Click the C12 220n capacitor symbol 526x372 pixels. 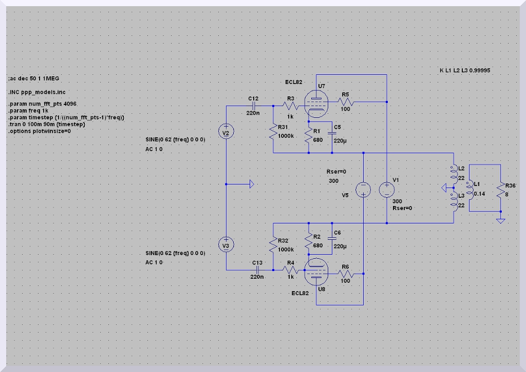point(252,106)
